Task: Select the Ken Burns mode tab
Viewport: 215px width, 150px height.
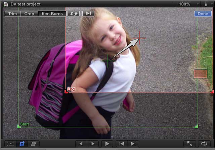Action: pyautogui.click(x=52, y=14)
